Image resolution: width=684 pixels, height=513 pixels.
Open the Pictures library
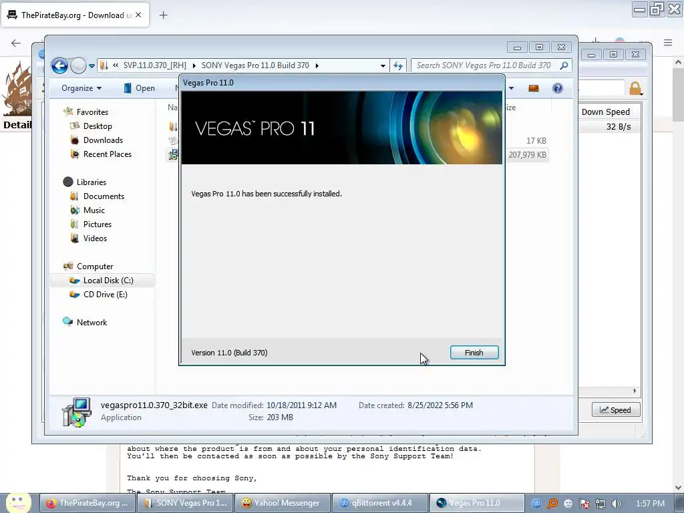pyautogui.click(x=98, y=224)
